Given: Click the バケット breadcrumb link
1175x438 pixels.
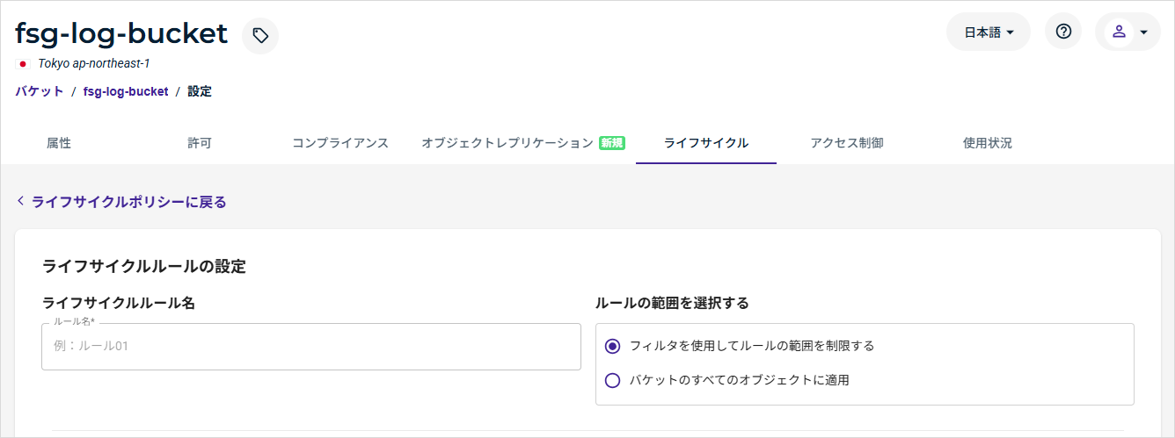Looking at the screenshot, I should [x=40, y=91].
